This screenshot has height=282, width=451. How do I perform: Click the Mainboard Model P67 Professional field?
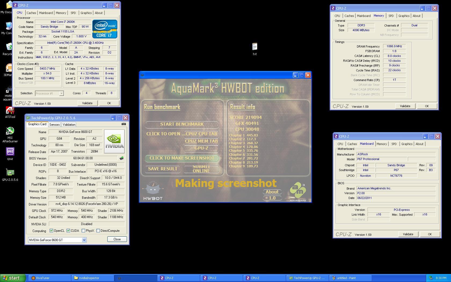coord(381,159)
